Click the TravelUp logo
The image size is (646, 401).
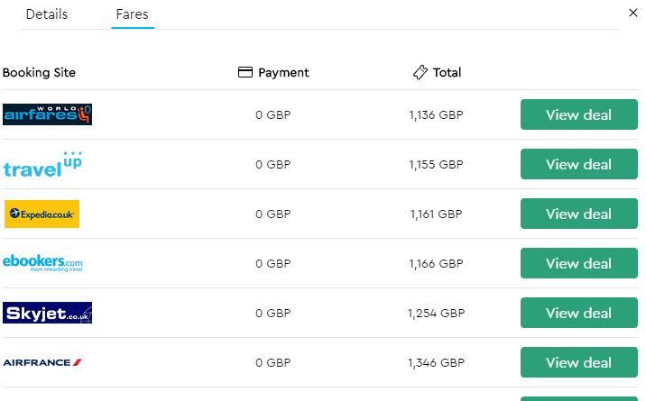tap(42, 165)
